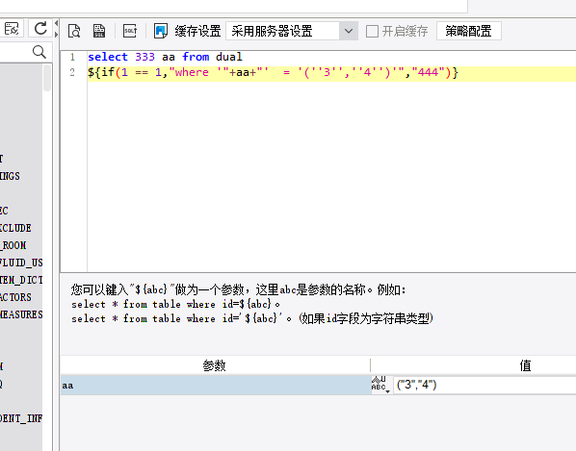The image size is (576, 451).
Task: Click SQL line 1 'select 333 aa from dual'
Action: tap(165, 57)
